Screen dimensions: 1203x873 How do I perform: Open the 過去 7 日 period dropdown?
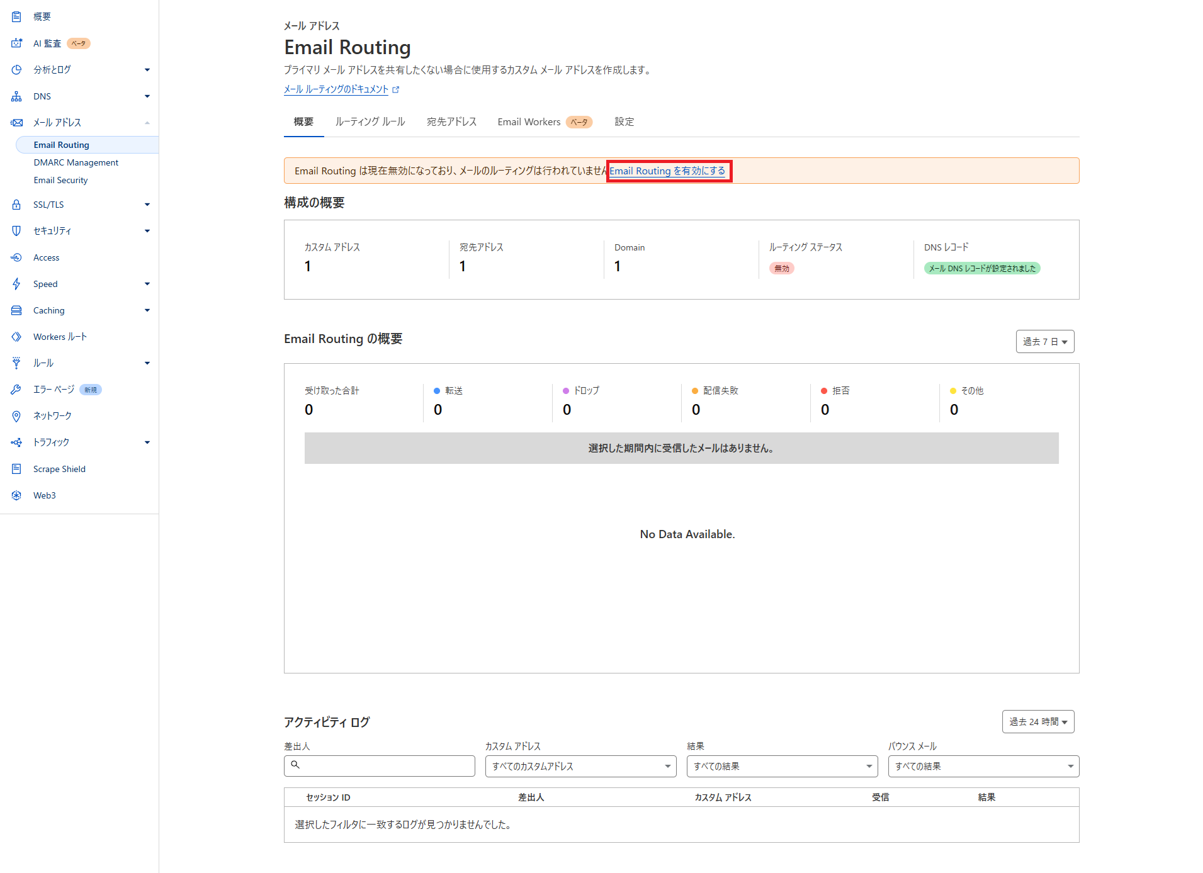pos(1045,342)
